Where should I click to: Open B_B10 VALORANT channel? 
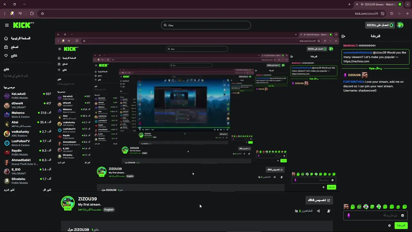pos(27,171)
